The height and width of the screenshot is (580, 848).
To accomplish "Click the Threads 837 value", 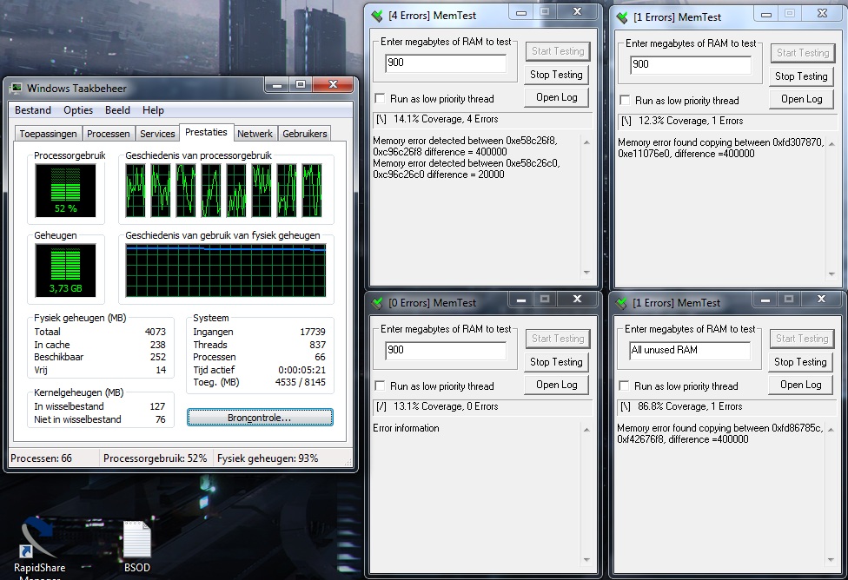I will click(x=317, y=345).
